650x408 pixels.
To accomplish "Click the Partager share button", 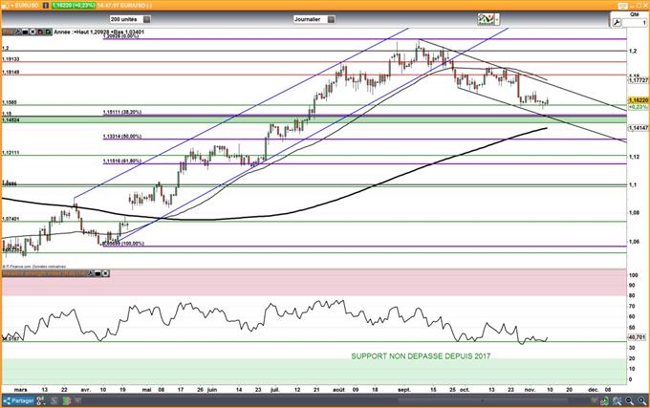I will pos(18,400).
